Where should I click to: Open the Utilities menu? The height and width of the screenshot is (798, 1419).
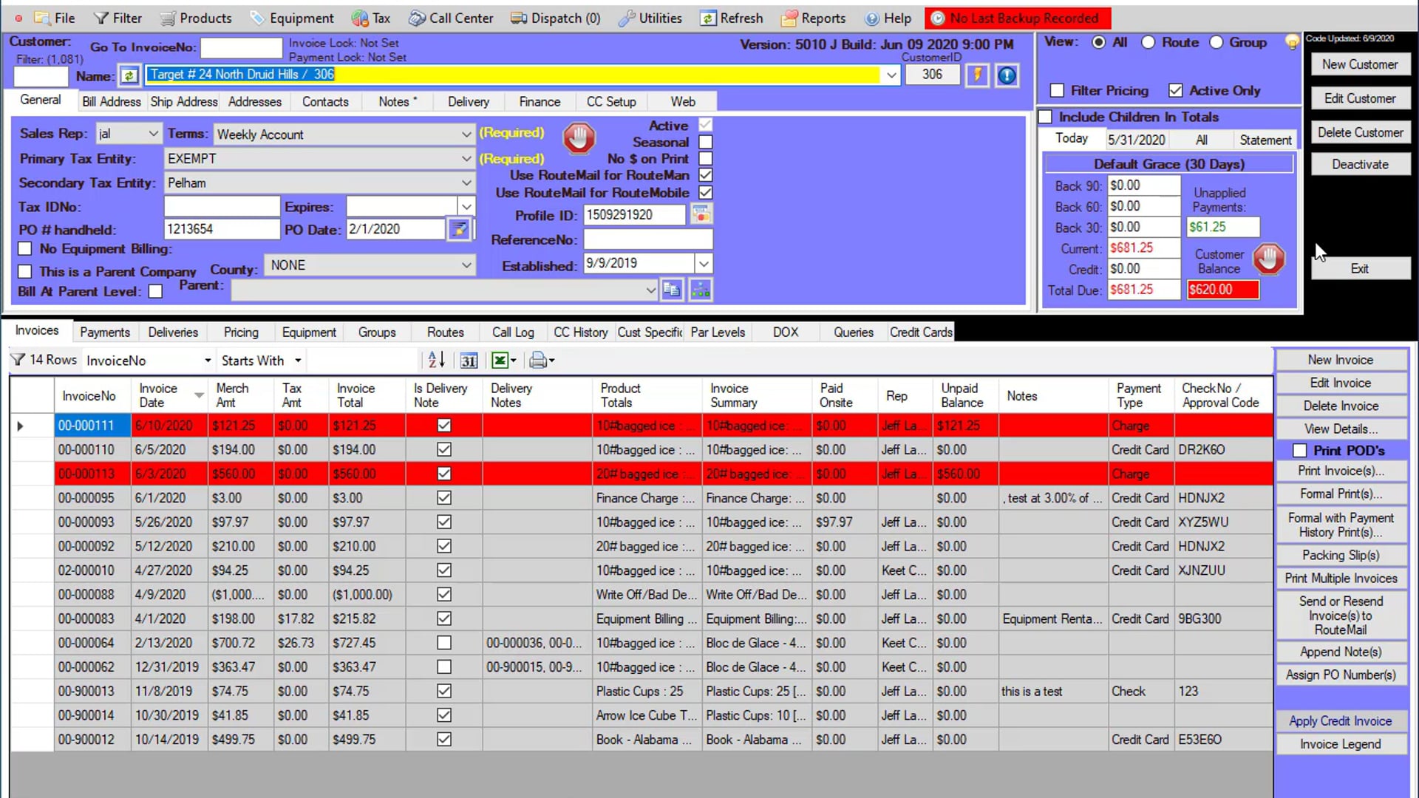(650, 18)
